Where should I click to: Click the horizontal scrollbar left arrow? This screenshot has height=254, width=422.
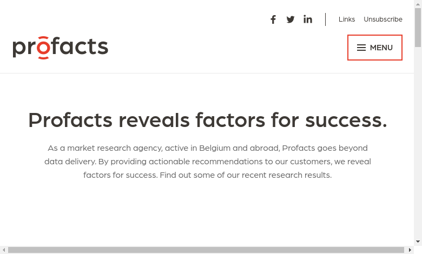point(4,250)
